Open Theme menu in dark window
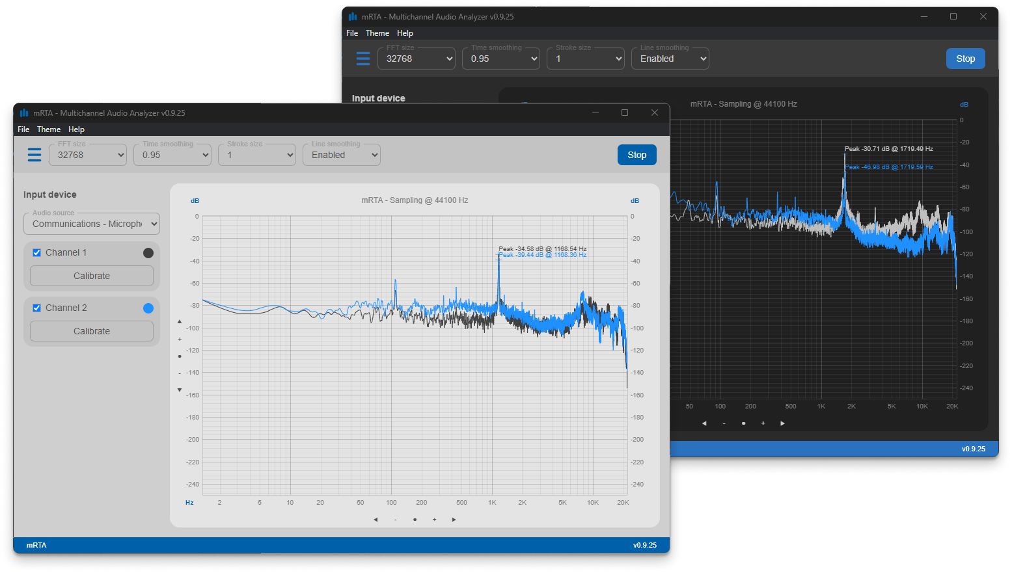 [x=377, y=33]
